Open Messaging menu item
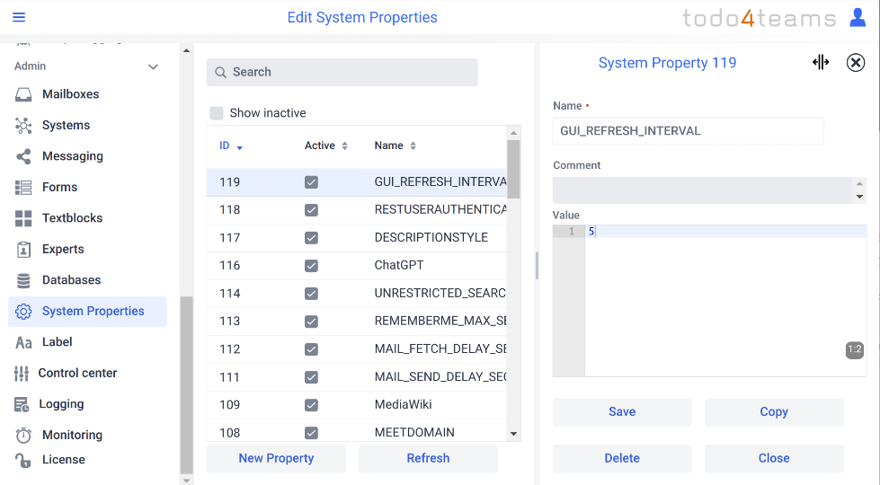This screenshot has width=880, height=485. pyautogui.click(x=73, y=156)
